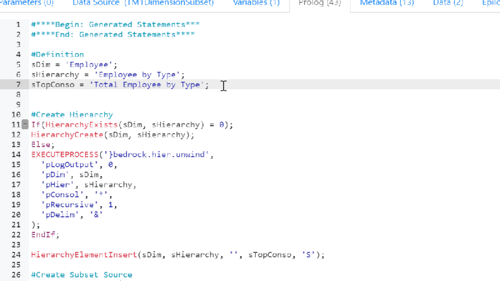Click line number 24 in the gutter
This screenshot has width=500, height=281.
(16, 255)
